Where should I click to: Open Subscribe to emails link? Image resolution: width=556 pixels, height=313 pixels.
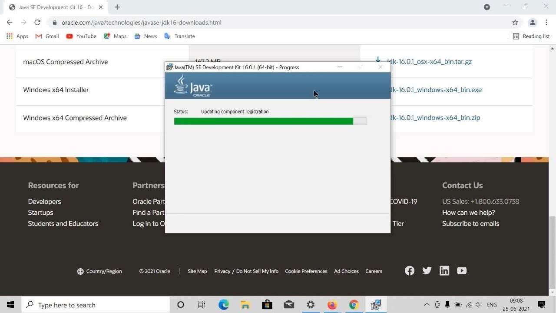coord(470,223)
